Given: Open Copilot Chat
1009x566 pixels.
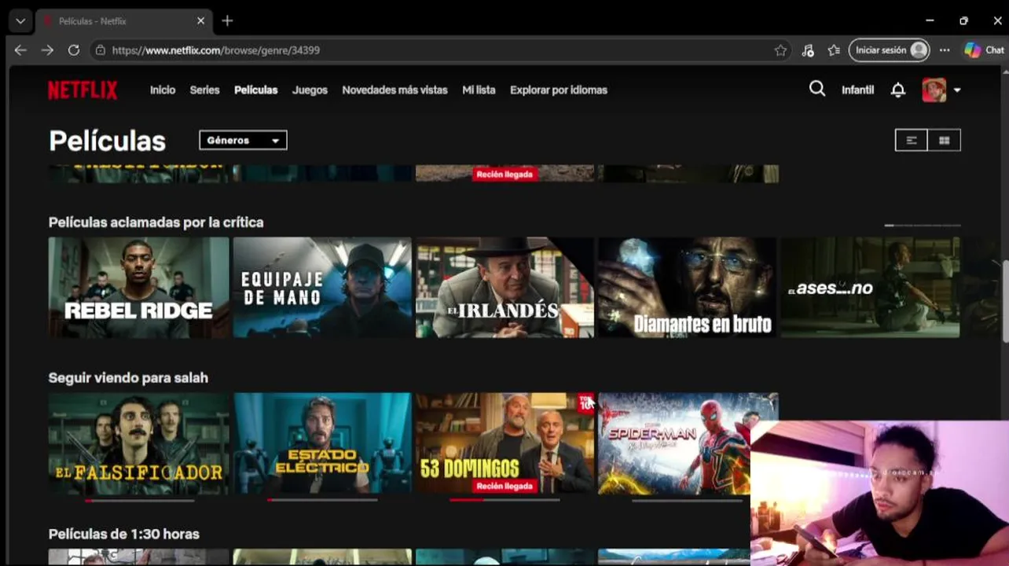Looking at the screenshot, I should click(985, 50).
